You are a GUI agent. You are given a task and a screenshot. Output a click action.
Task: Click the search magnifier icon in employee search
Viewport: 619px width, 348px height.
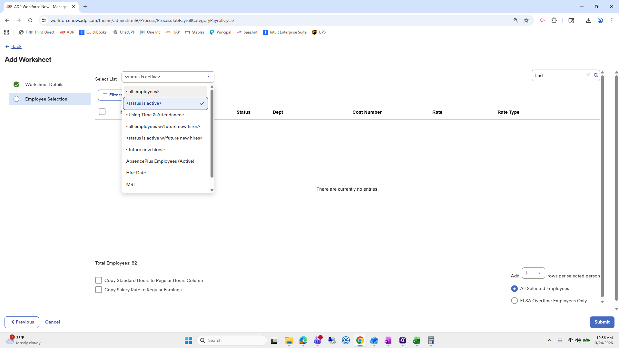596,75
